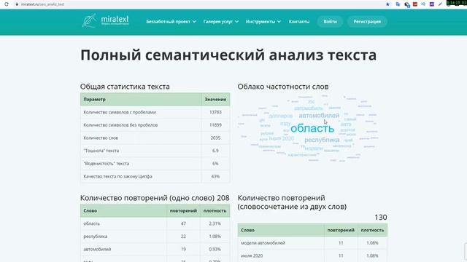The image size is (467, 262).
Task: Click the плотность header in one-word table
Action: [215, 210]
